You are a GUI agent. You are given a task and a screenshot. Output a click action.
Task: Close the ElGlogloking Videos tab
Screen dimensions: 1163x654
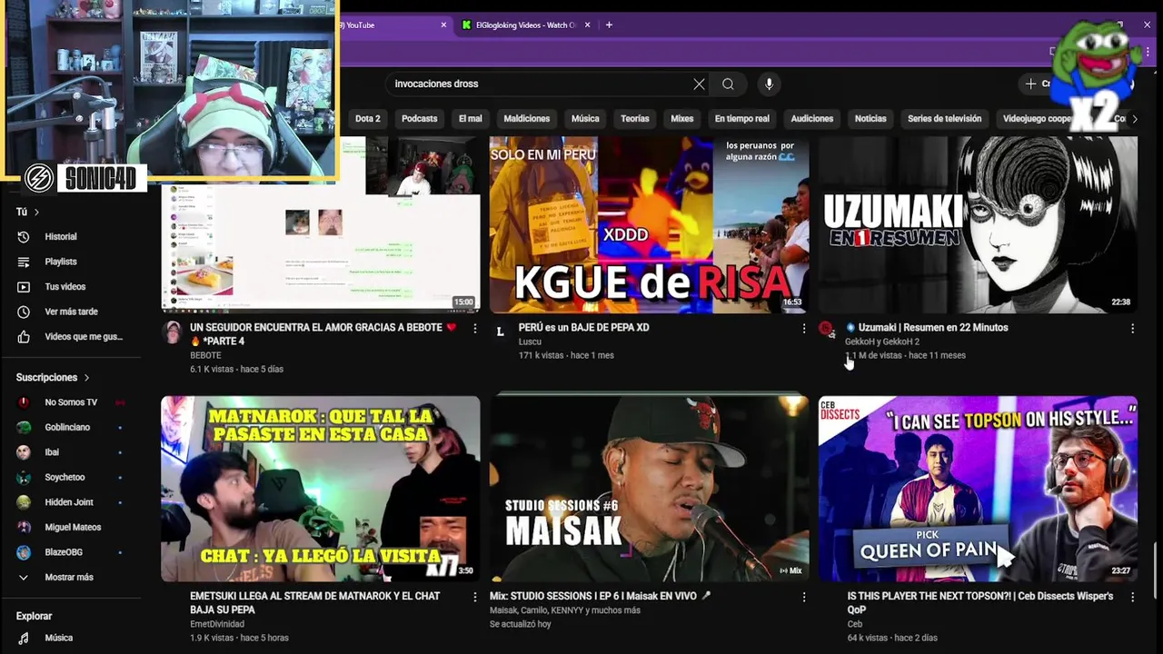click(x=588, y=25)
